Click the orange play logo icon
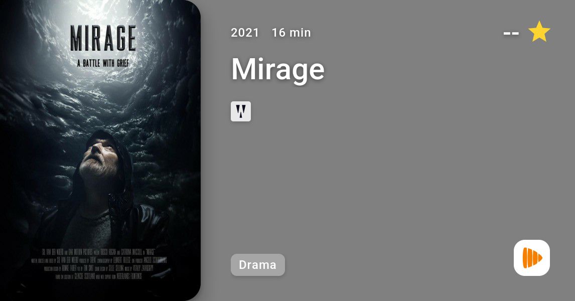 [532, 258]
